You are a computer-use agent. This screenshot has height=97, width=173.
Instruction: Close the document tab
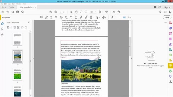coord(35,7)
